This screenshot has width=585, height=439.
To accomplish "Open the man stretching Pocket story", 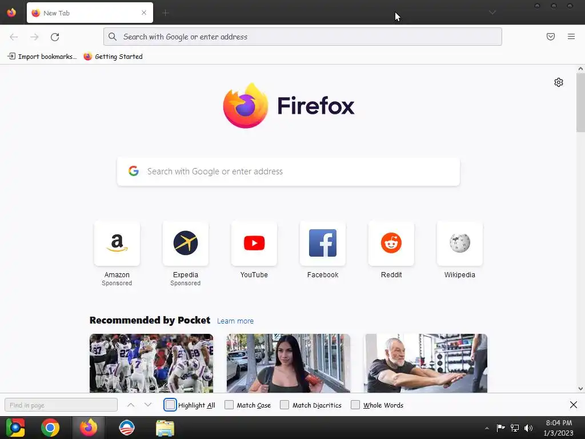I will [x=426, y=363].
